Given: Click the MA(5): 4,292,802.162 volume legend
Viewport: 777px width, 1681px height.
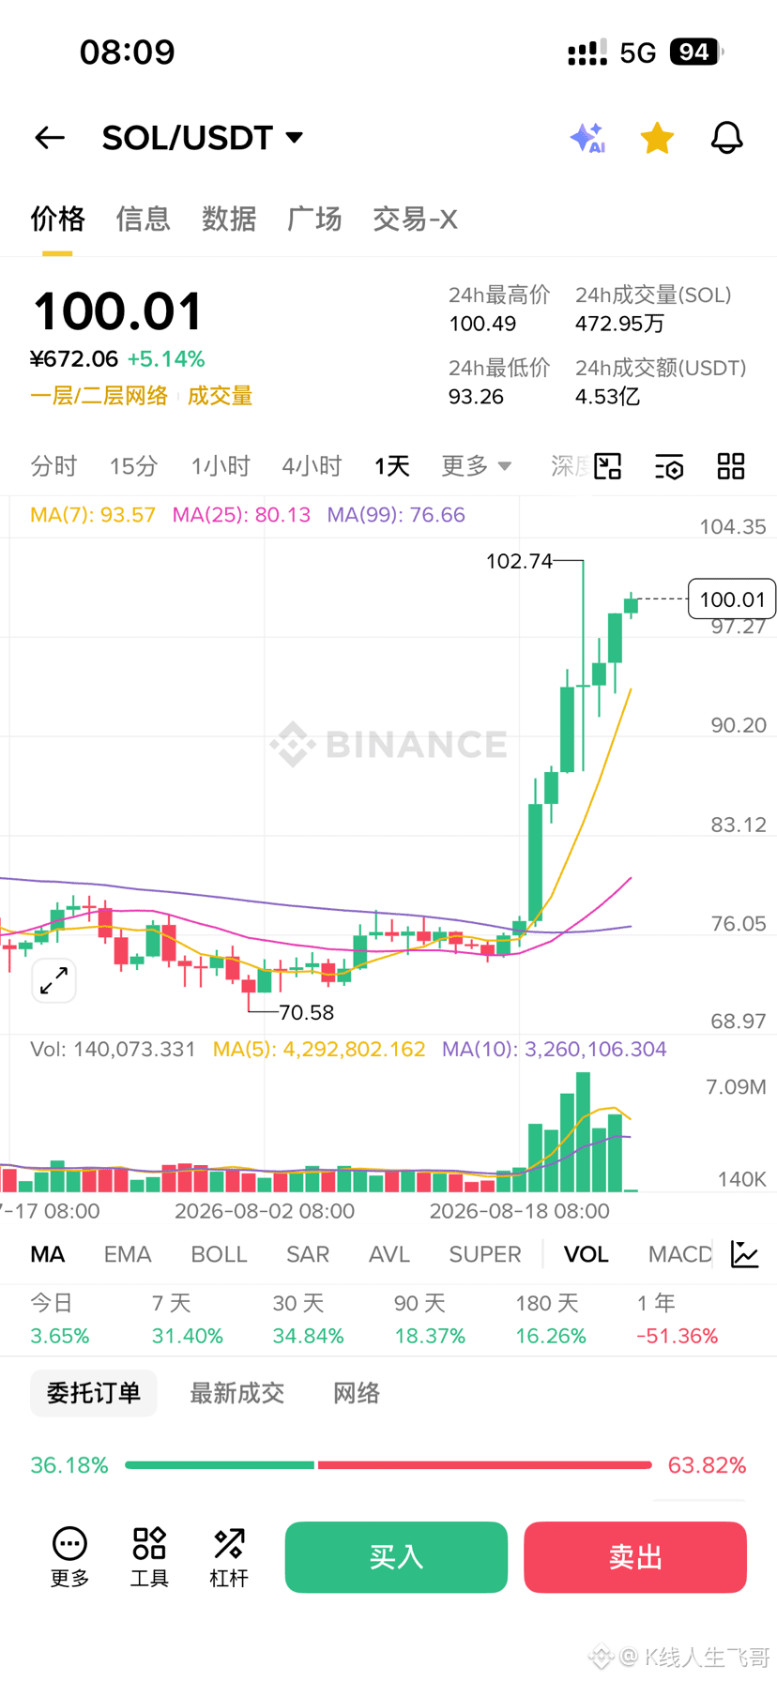Looking at the screenshot, I should point(319,1049).
